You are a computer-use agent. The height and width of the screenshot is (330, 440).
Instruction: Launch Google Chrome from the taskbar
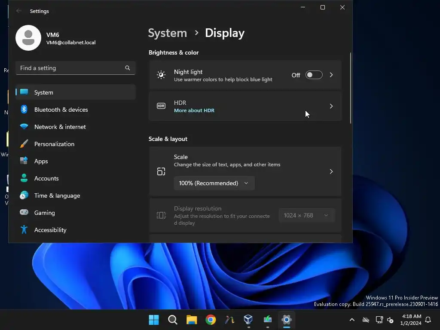pos(211,320)
